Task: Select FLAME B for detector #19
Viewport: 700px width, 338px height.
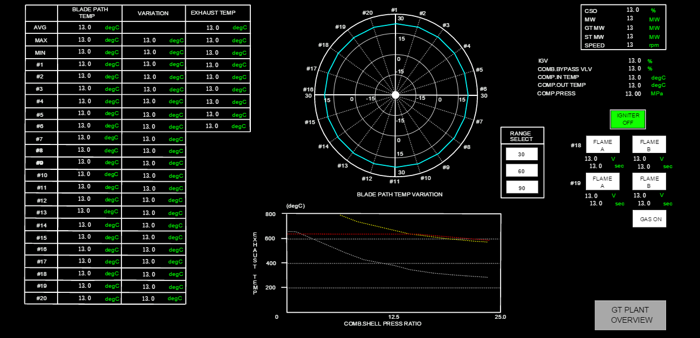Action: coord(649,182)
